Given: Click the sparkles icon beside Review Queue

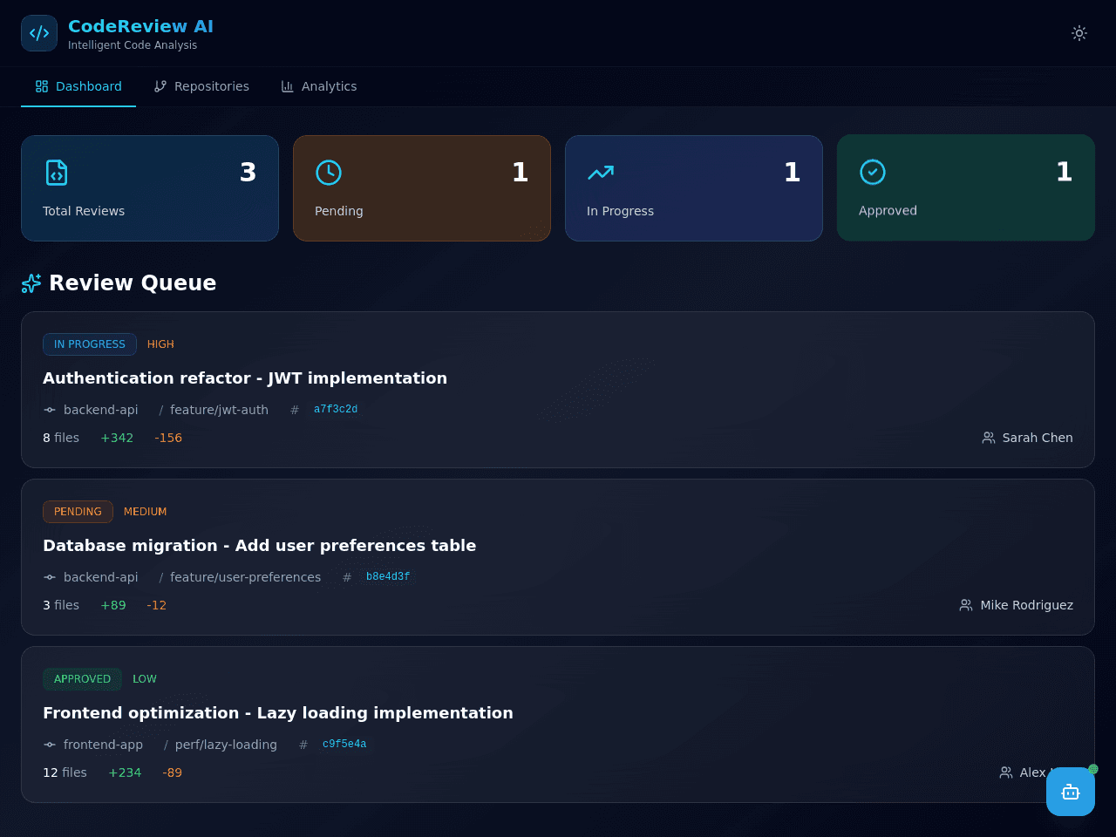Looking at the screenshot, I should [x=31, y=283].
